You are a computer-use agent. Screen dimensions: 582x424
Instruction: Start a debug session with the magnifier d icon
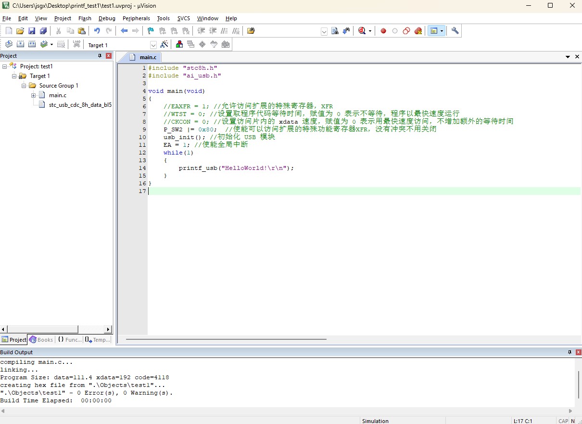(x=362, y=31)
